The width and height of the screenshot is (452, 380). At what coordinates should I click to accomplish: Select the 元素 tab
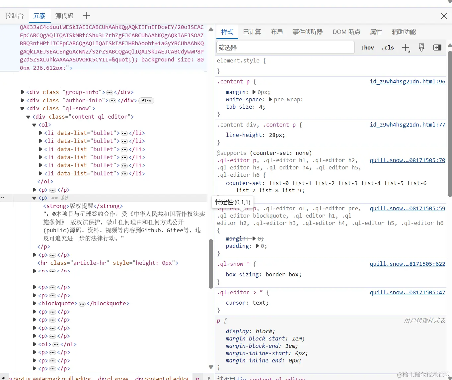pyautogui.click(x=39, y=16)
